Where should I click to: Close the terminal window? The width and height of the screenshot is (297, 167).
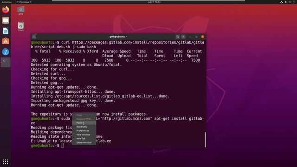202,37
